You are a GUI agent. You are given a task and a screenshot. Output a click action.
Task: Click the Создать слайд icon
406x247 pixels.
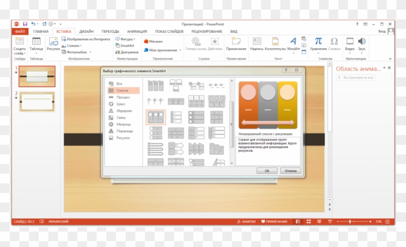pyautogui.click(x=19, y=41)
